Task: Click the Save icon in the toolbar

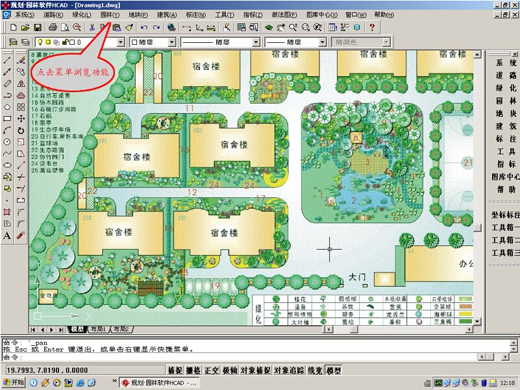Action: [x=38, y=28]
